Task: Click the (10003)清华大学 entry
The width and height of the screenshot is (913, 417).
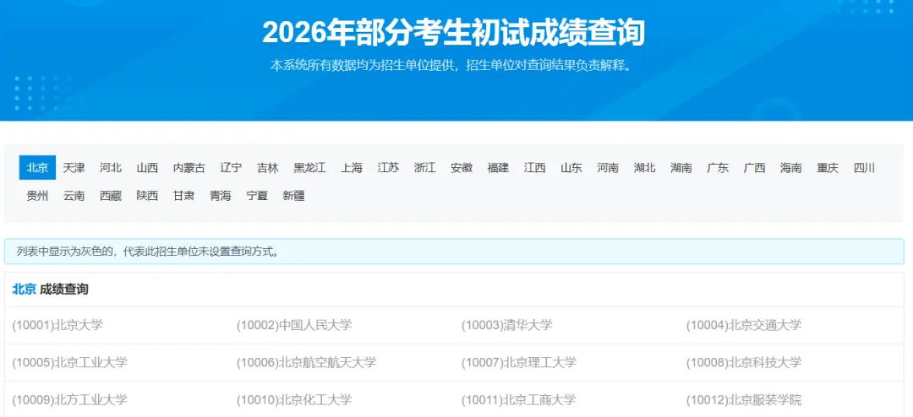Action: click(x=507, y=325)
